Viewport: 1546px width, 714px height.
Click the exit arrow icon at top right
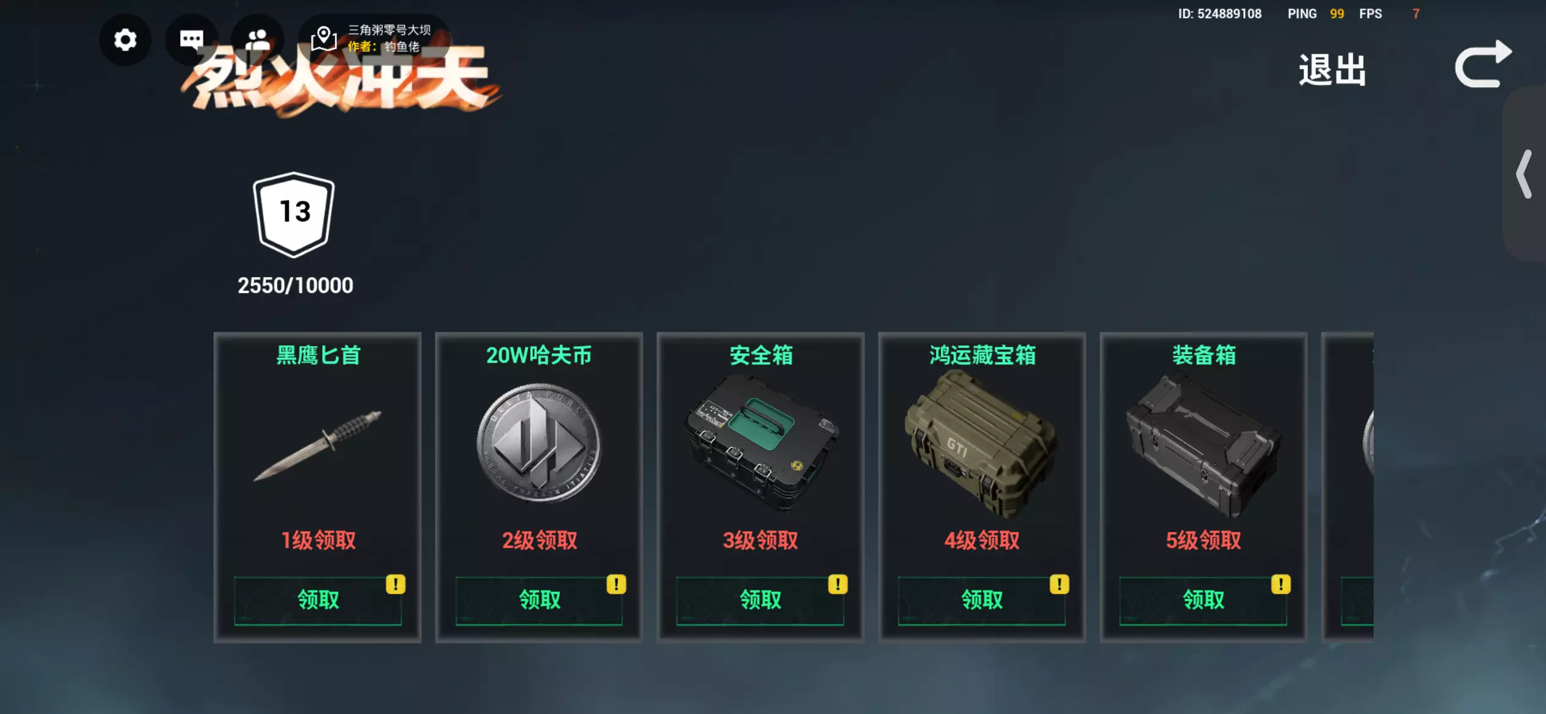click(x=1482, y=64)
